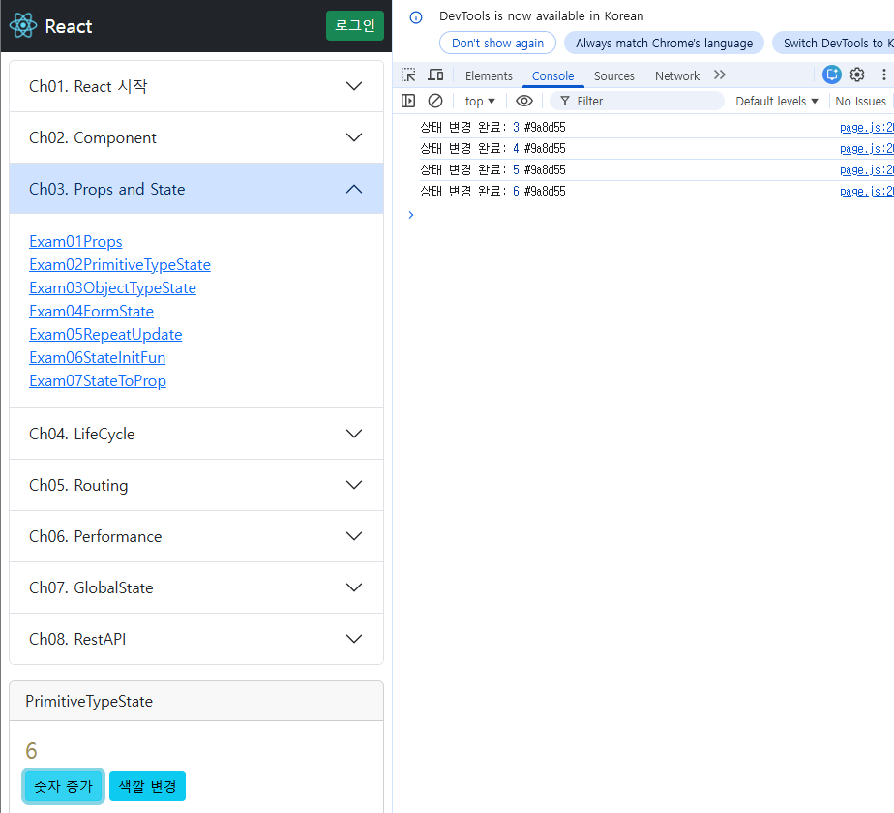Screen dimensions: 894x813
Task: Open the AI assistance icon in DevTools
Action: tap(832, 75)
